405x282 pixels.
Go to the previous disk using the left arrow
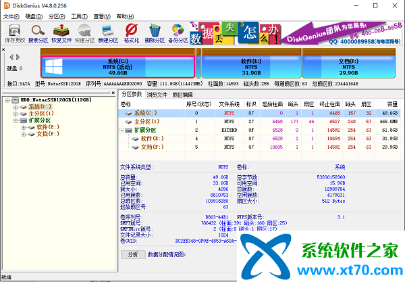pyautogui.click(x=11, y=57)
